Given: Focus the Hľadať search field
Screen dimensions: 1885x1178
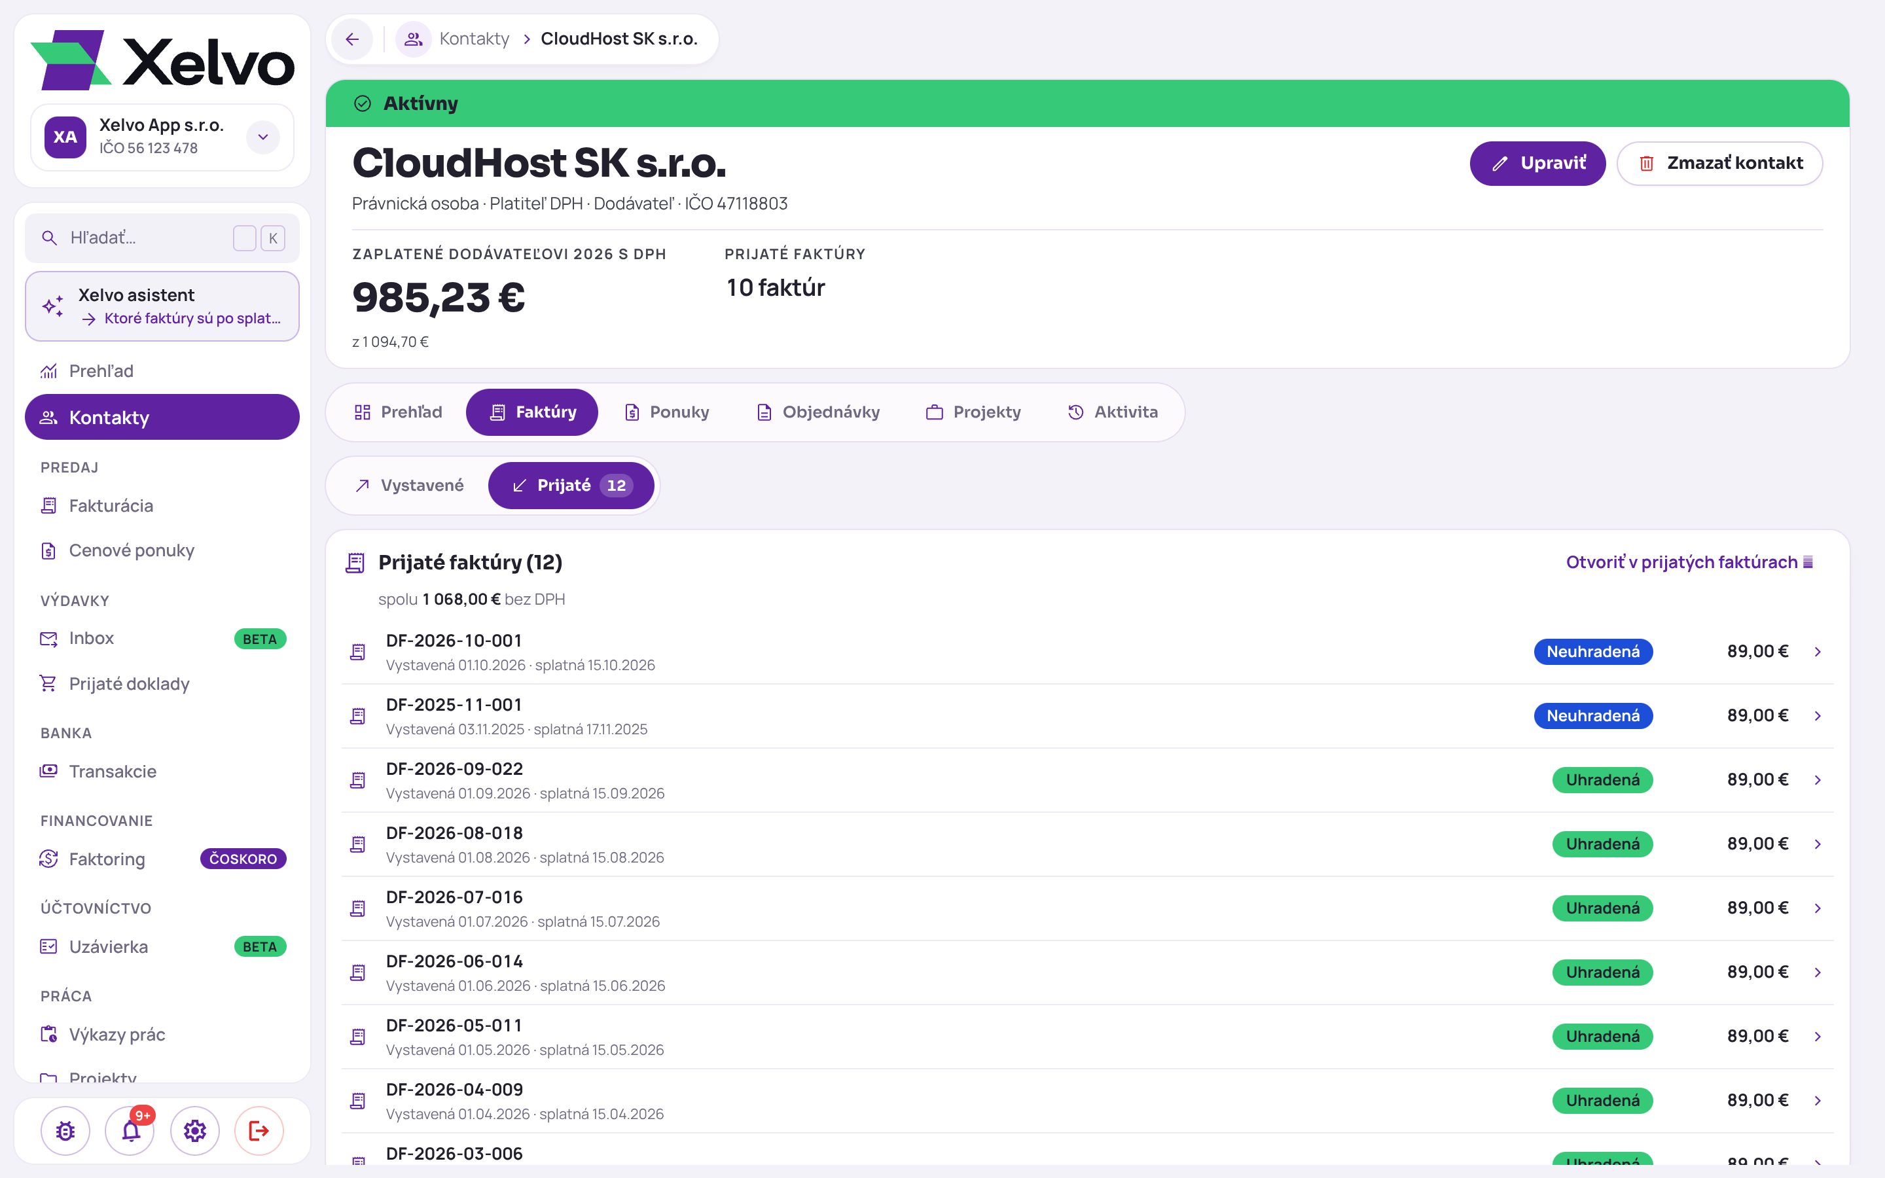Looking at the screenshot, I should point(162,238).
